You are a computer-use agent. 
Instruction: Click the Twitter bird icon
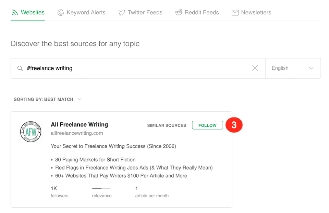click(x=122, y=12)
